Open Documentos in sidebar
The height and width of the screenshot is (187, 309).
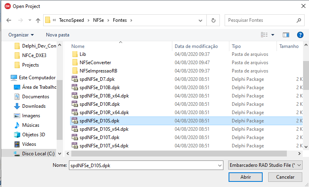coord(32,97)
